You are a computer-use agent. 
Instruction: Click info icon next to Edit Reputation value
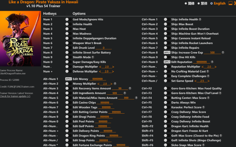pos(212,62)
